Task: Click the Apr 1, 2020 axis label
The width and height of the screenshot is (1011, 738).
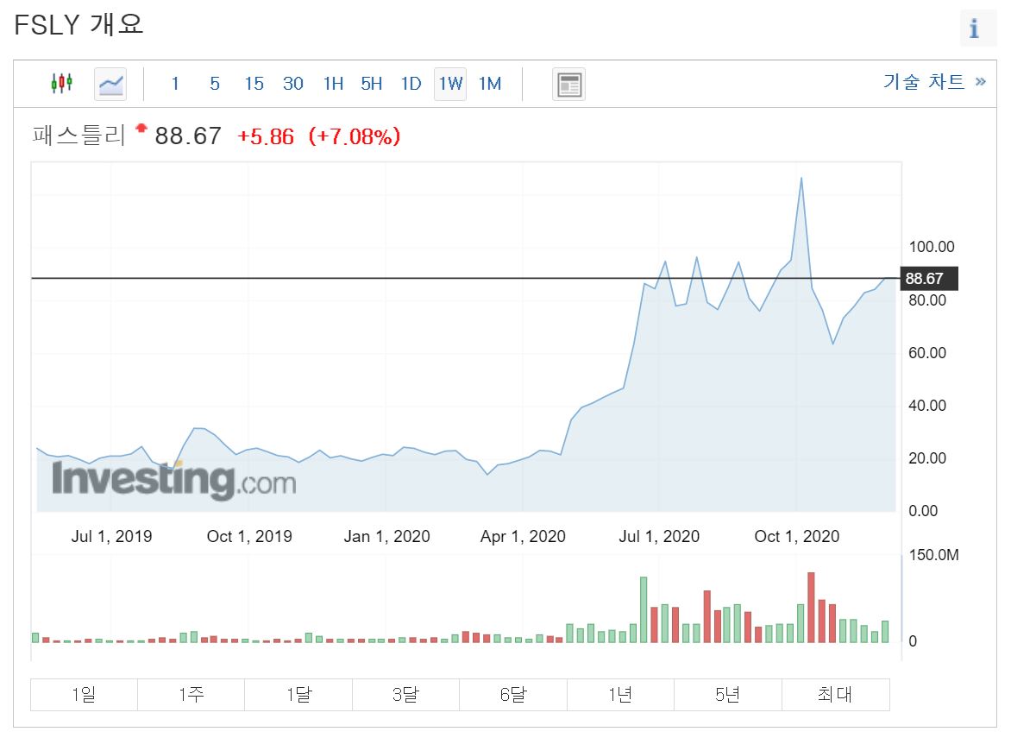Action: [523, 537]
